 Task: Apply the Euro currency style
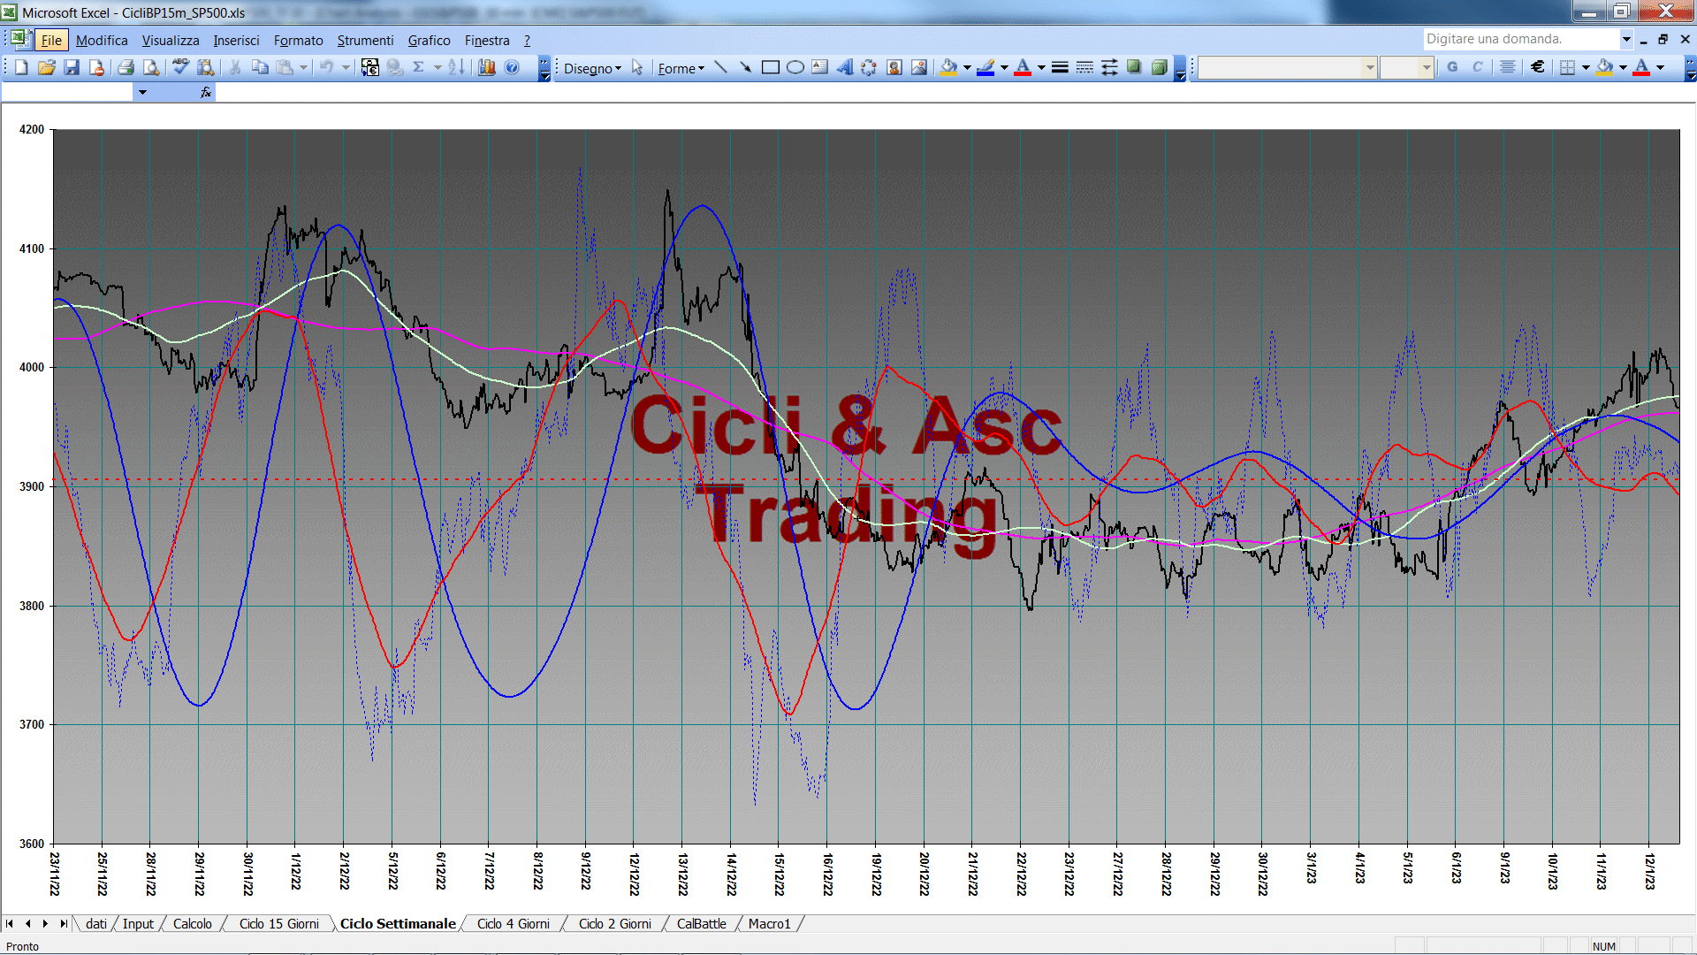(x=1538, y=67)
